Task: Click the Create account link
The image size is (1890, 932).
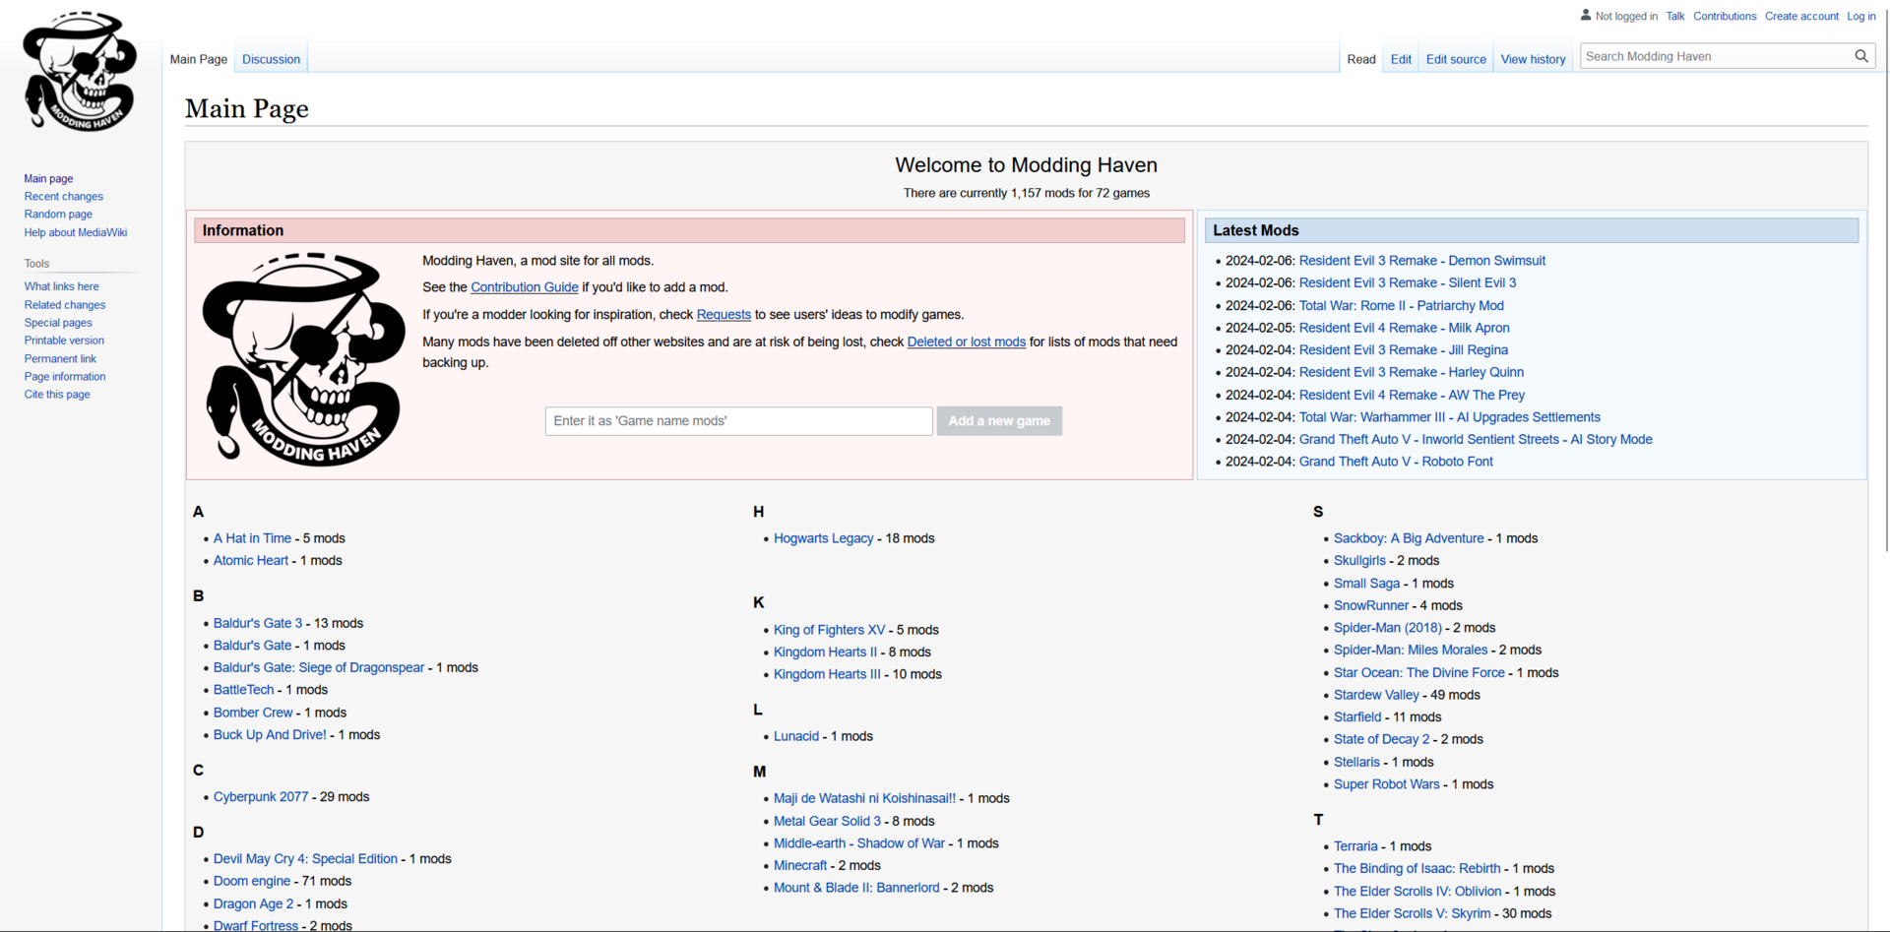Action: 1801,16
